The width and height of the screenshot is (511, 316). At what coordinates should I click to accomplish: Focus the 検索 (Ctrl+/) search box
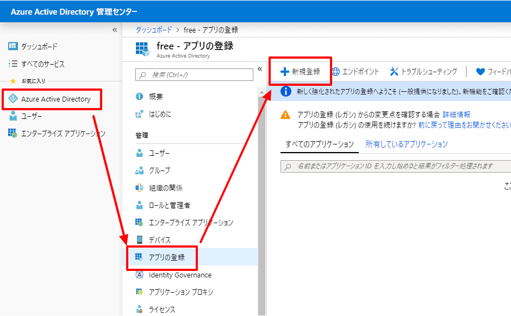(194, 75)
